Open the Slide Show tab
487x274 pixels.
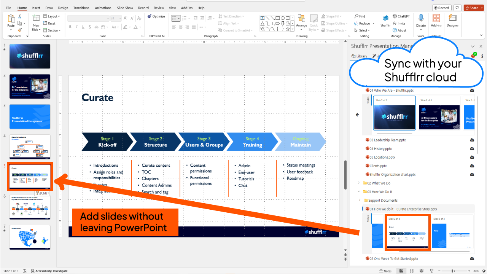(125, 8)
